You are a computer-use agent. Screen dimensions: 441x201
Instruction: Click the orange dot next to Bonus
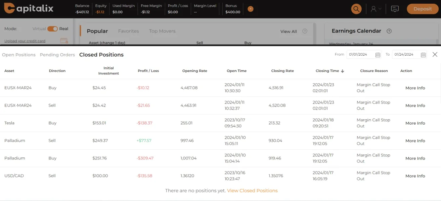[250, 9]
